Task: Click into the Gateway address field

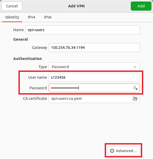Action: point(94,48)
